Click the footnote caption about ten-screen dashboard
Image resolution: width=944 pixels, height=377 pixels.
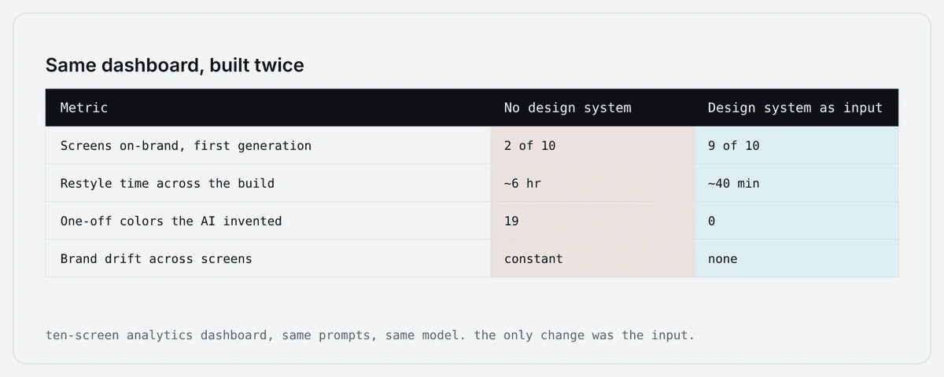click(370, 335)
